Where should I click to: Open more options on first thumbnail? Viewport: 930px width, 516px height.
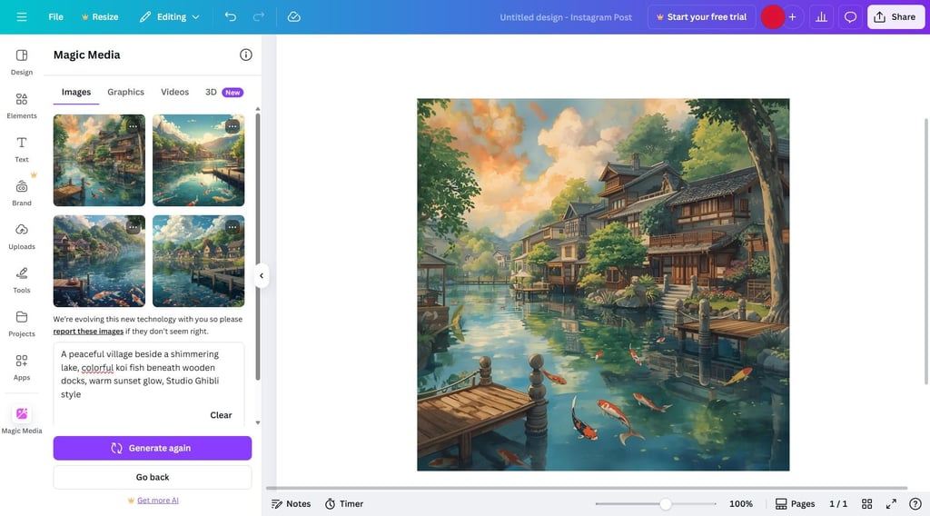click(133, 126)
